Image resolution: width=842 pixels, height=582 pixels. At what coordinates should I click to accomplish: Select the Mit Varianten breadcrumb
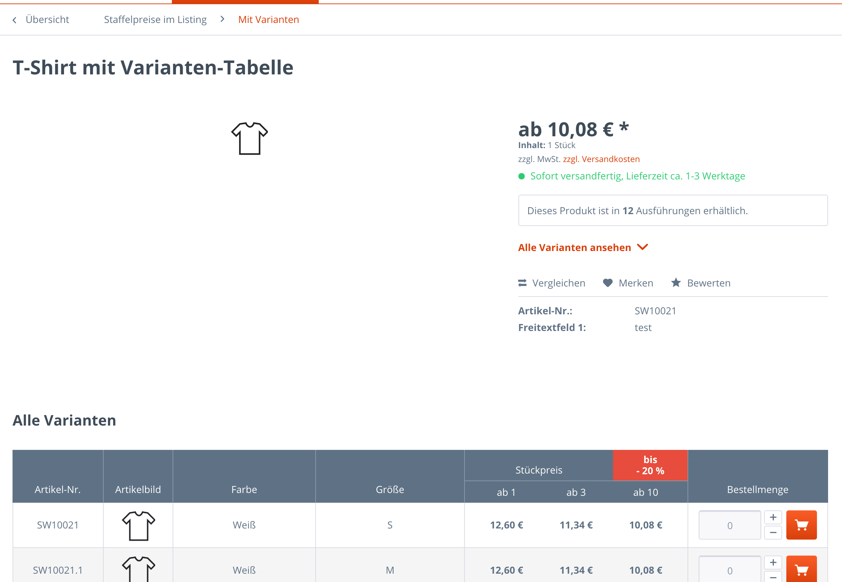(x=268, y=20)
